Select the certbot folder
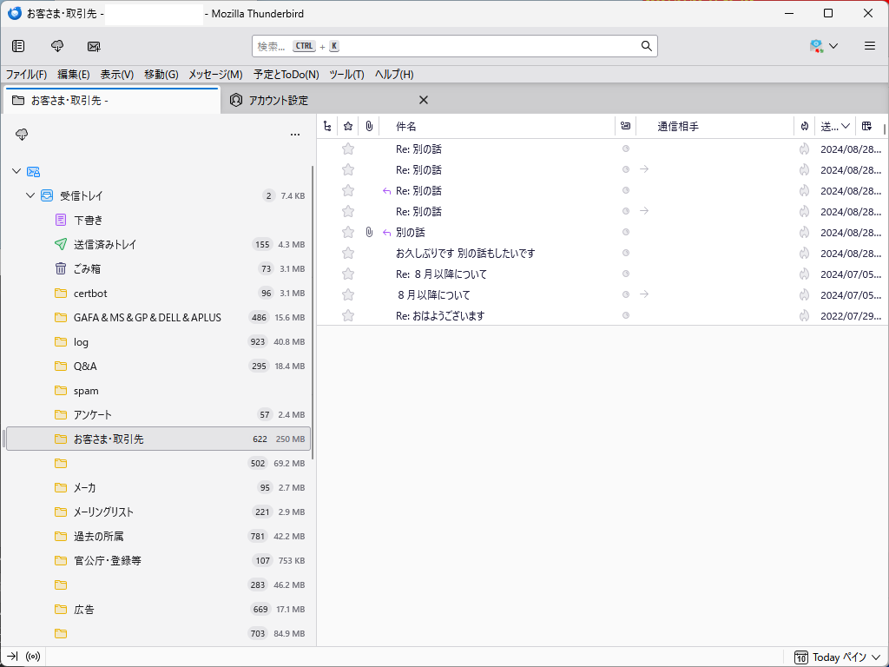The image size is (889, 667). click(159, 293)
